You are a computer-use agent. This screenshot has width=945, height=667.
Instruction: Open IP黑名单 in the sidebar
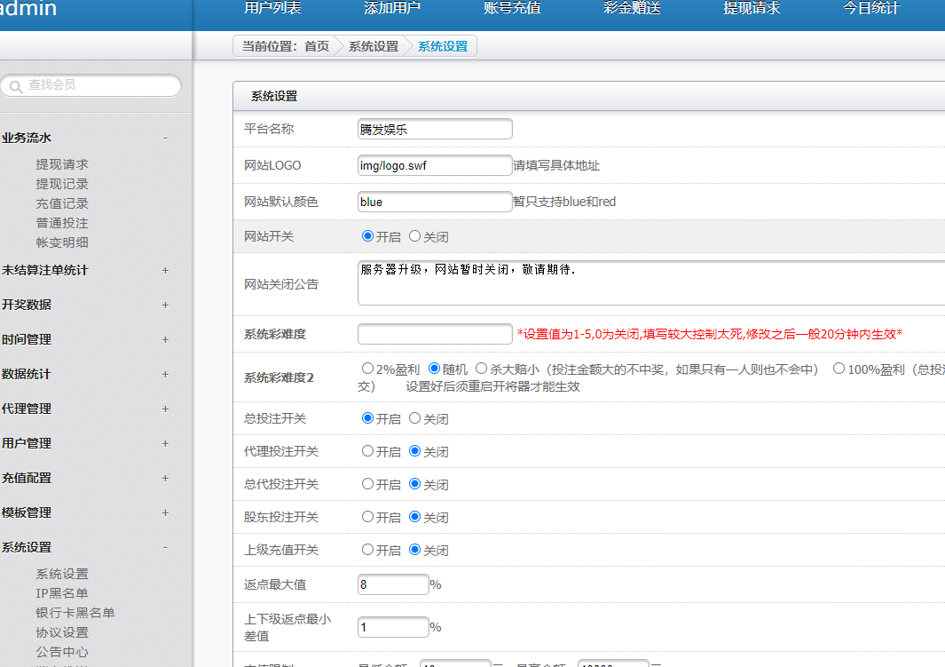62,593
